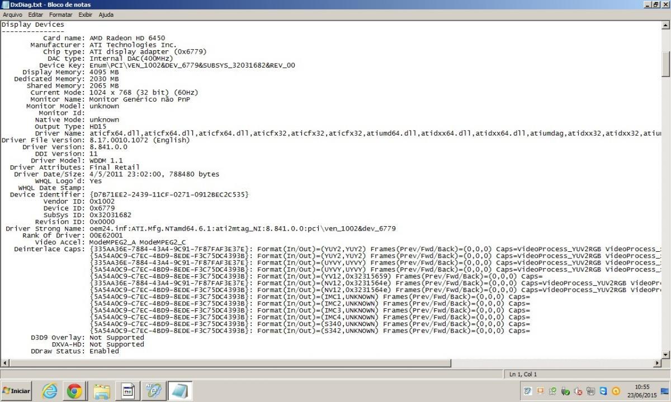The height and width of the screenshot is (402, 671).
Task: Click the Device Identifier GUID text
Action: tap(169, 194)
